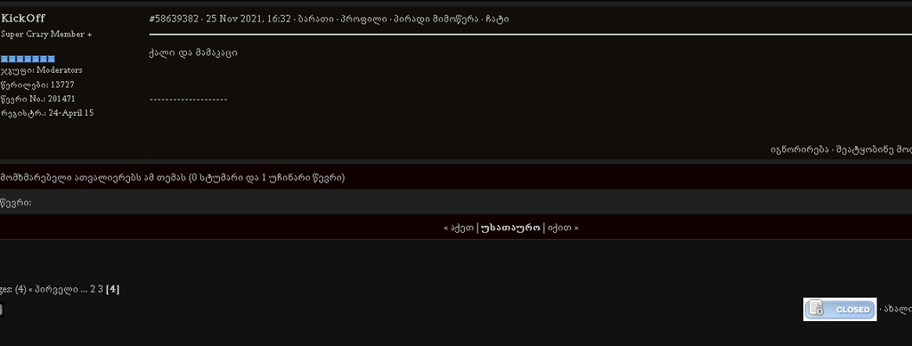Jump to first page « პირველი
This screenshot has width=912, height=346.
pyautogui.click(x=53, y=289)
